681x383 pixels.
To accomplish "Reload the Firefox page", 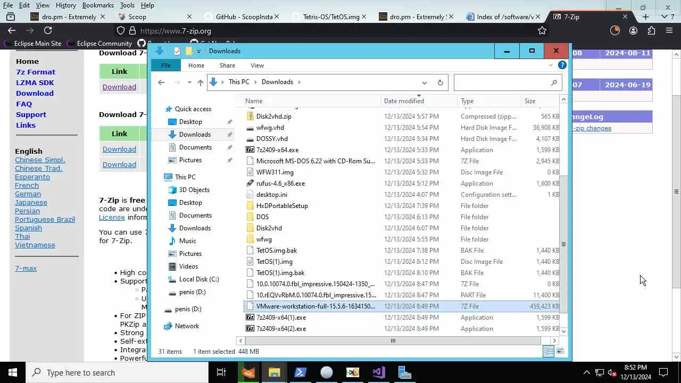I will (48, 31).
